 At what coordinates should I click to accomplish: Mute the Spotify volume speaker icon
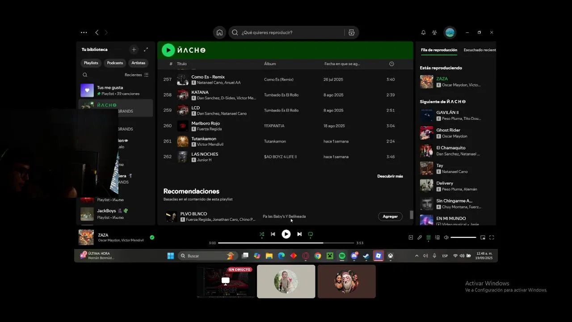coord(446,237)
